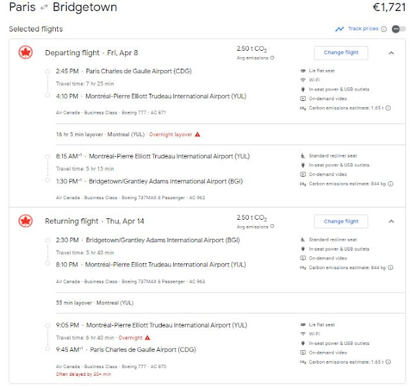The height and width of the screenshot is (388, 410).
Task: Toggle the Track prices switch
Action: [x=398, y=29]
